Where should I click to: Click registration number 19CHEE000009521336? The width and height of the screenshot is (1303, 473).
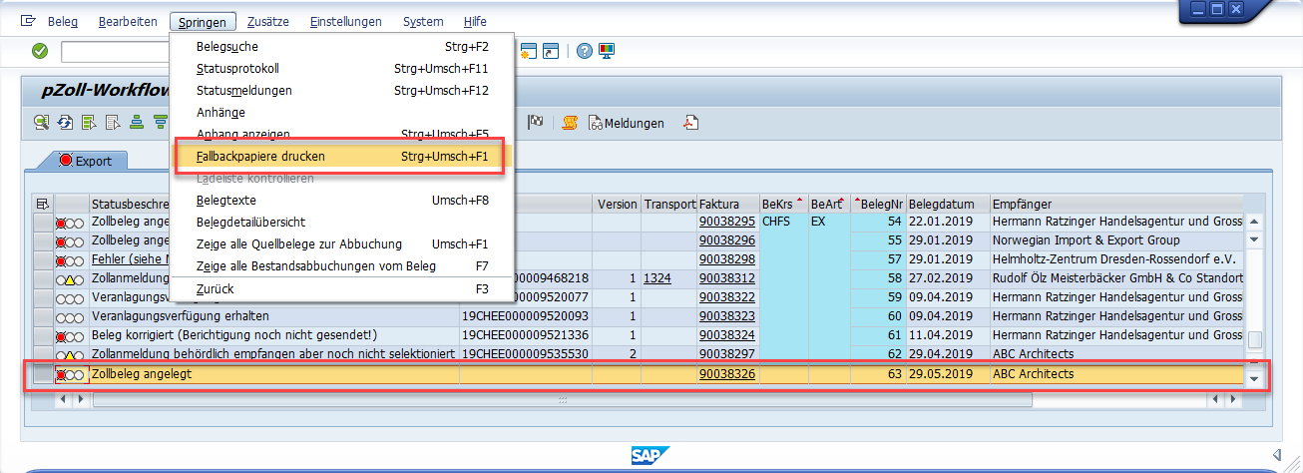(x=525, y=335)
